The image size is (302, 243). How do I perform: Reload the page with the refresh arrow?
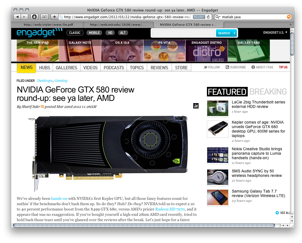point(208,17)
